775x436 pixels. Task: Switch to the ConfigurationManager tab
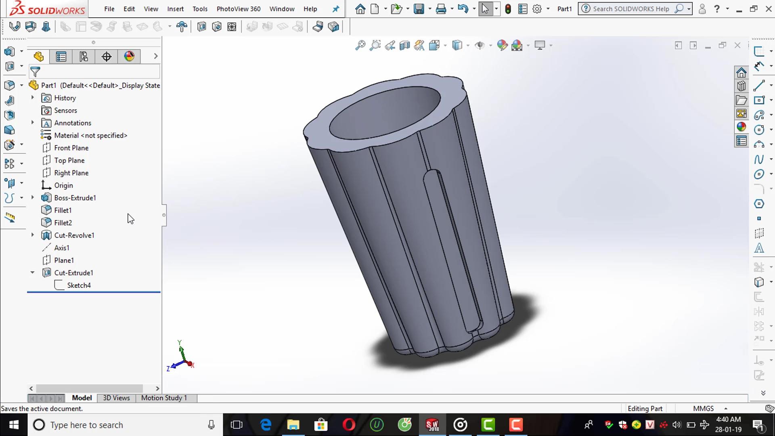(84, 57)
